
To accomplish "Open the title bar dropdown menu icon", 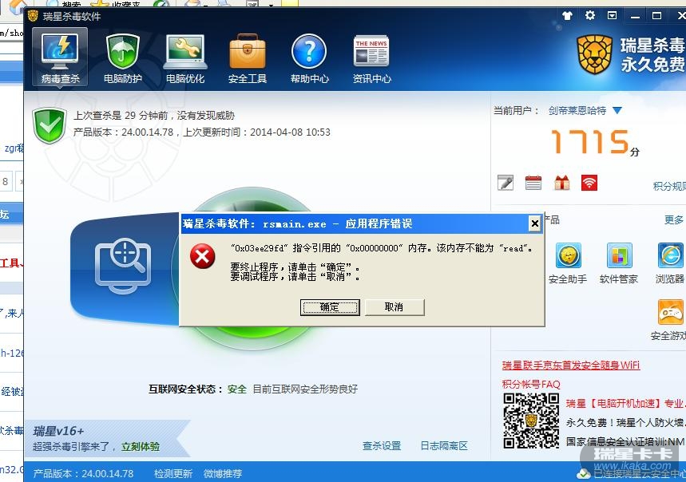I will coord(612,16).
